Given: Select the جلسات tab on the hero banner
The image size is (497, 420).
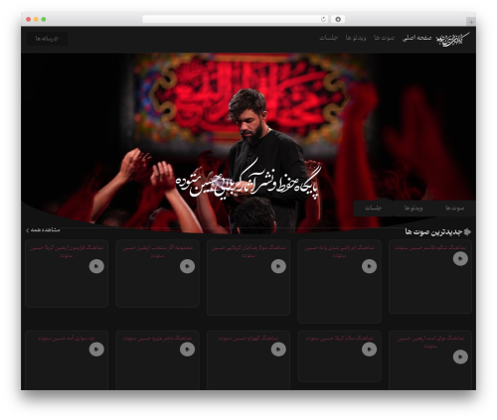Looking at the screenshot, I should coord(374,209).
